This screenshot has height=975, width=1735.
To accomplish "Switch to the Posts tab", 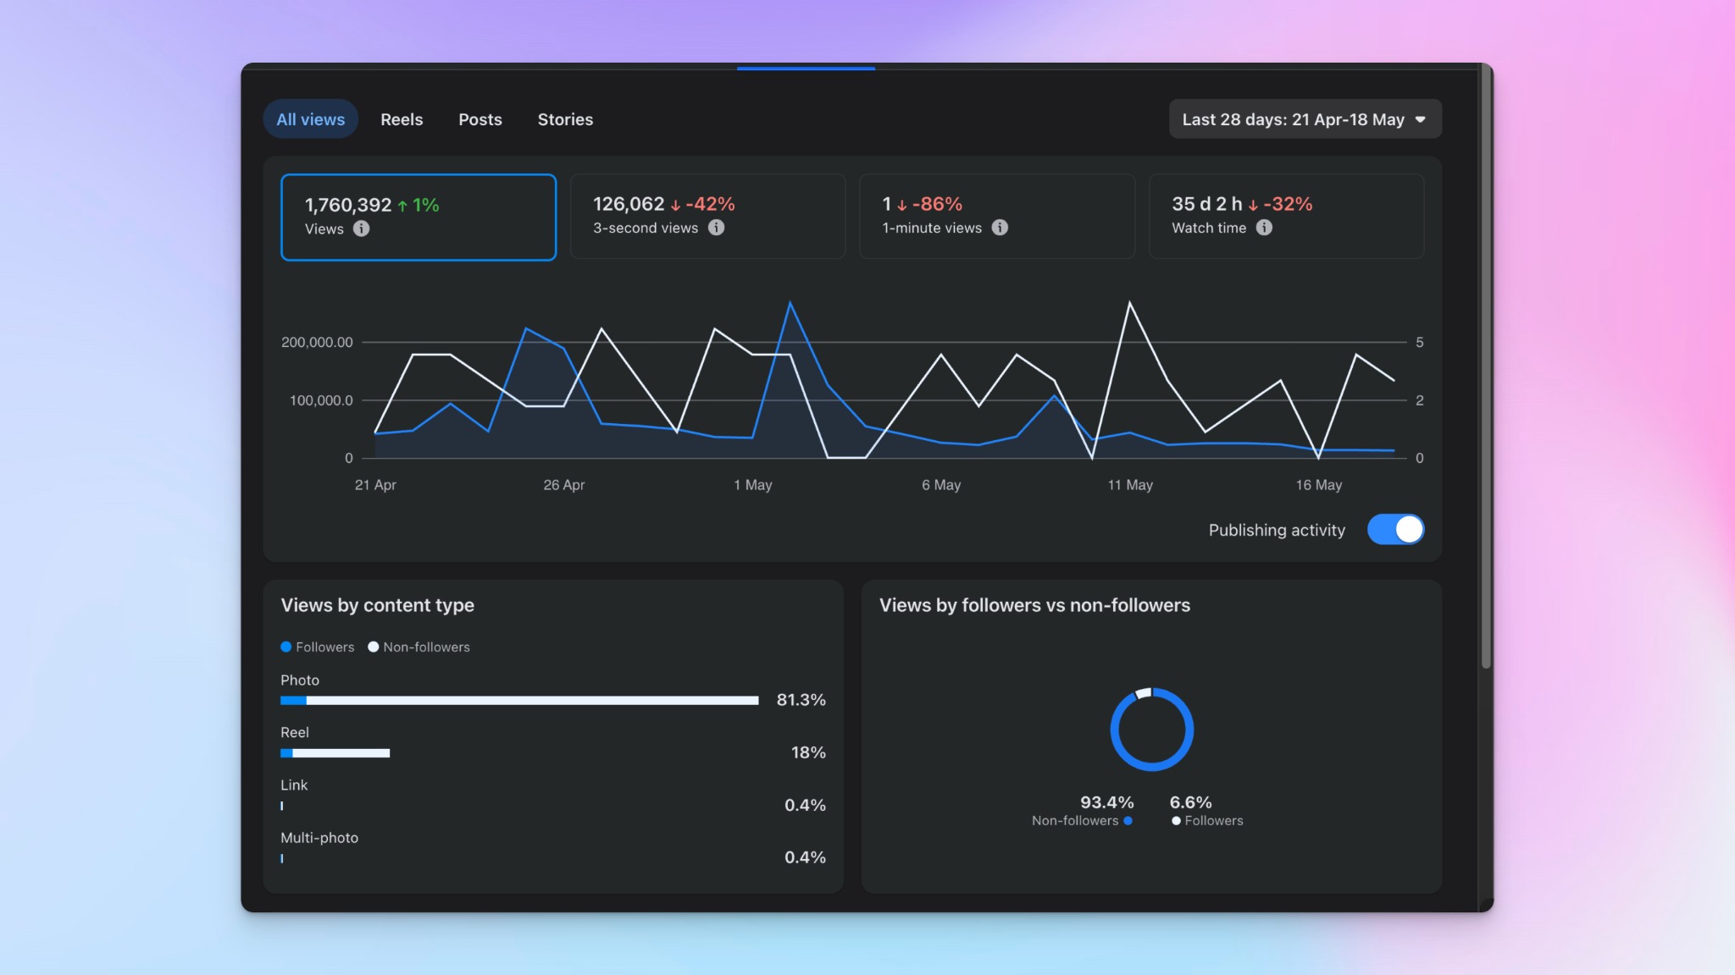I will pos(480,119).
